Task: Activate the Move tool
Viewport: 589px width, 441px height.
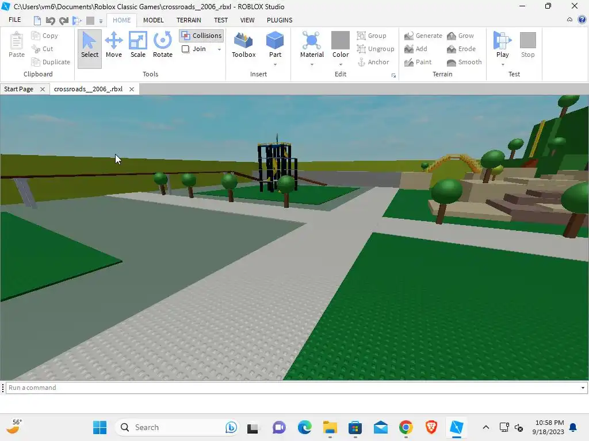Action: point(114,45)
